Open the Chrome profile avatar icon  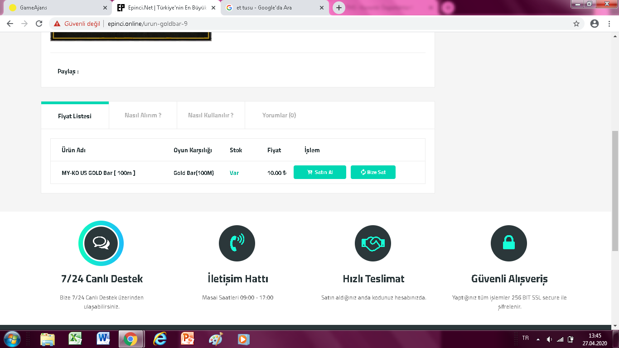pyautogui.click(x=595, y=24)
